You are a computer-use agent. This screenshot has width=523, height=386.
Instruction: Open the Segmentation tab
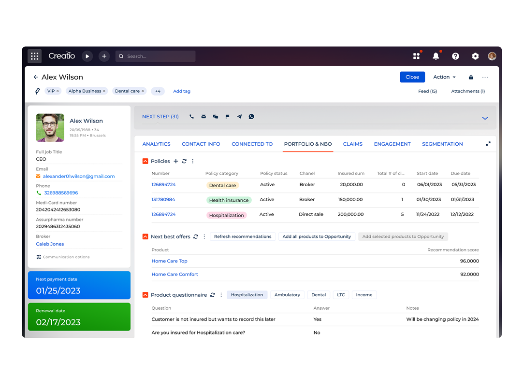(x=442, y=144)
